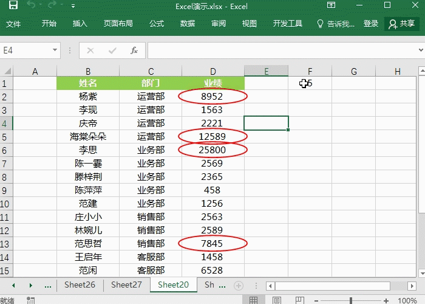Open Customize Quick Access Toolbar dropdown
425x304 pixels.
73,7
